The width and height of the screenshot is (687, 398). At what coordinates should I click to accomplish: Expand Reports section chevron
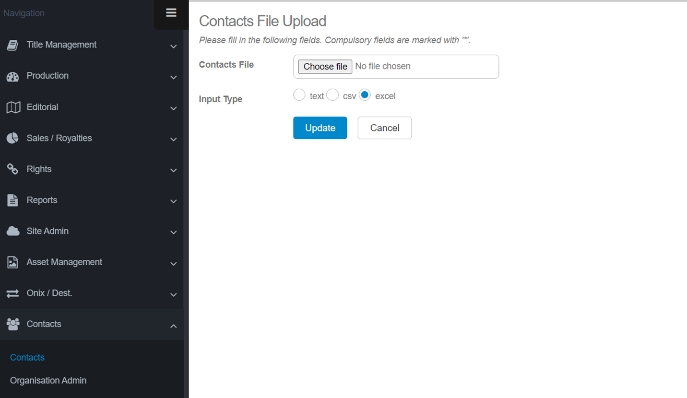[x=174, y=202]
